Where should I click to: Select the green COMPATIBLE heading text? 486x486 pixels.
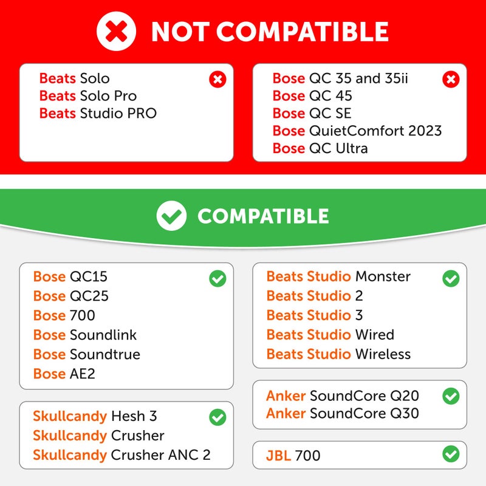tap(263, 216)
